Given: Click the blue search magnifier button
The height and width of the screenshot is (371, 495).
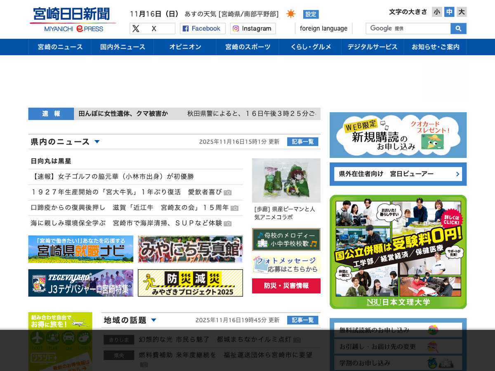Looking at the screenshot, I should 458,28.
